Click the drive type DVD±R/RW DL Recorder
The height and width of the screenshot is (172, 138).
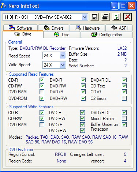click(x=43, y=48)
